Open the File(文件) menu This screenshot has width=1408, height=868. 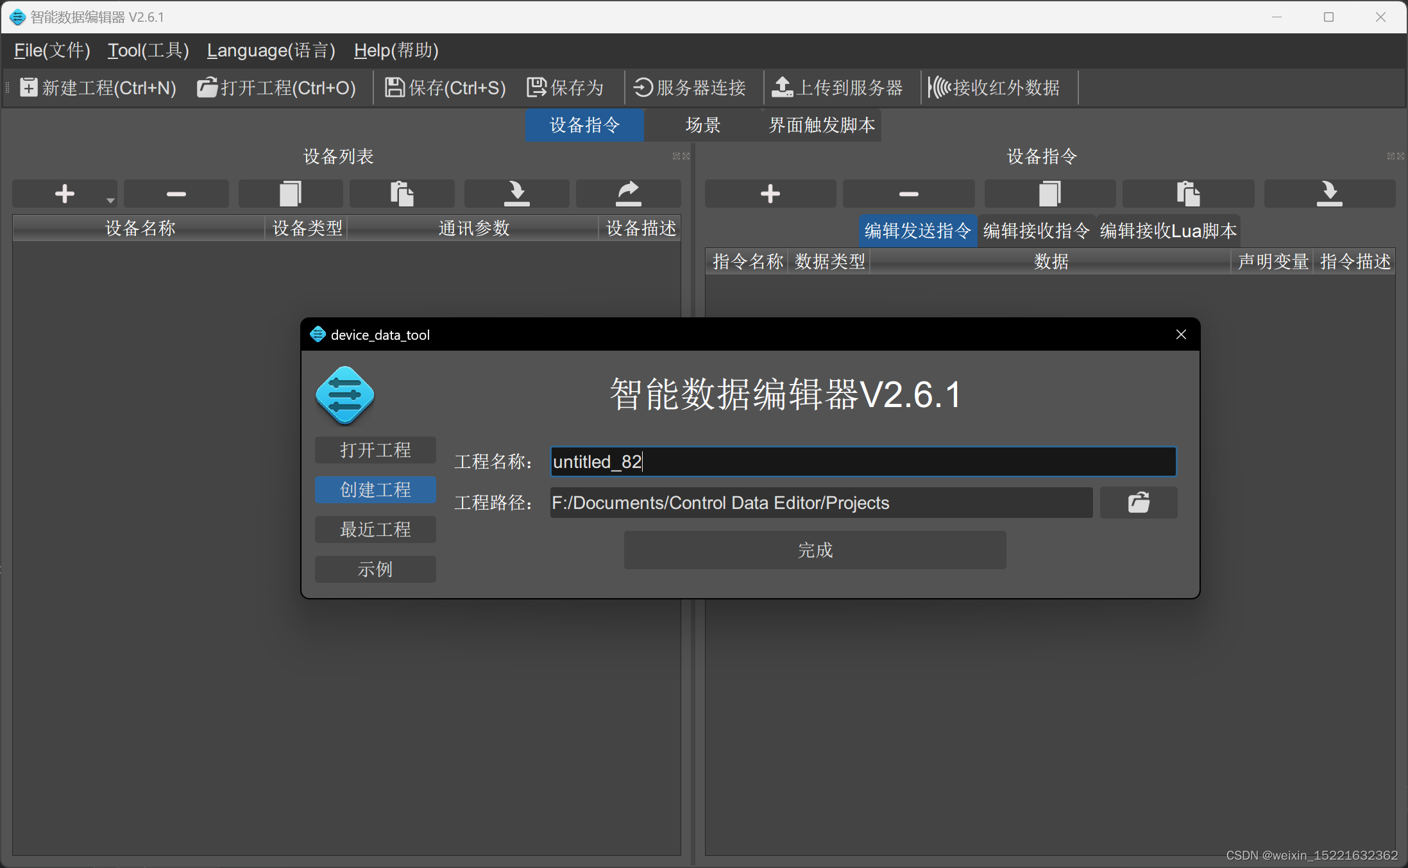click(x=52, y=51)
